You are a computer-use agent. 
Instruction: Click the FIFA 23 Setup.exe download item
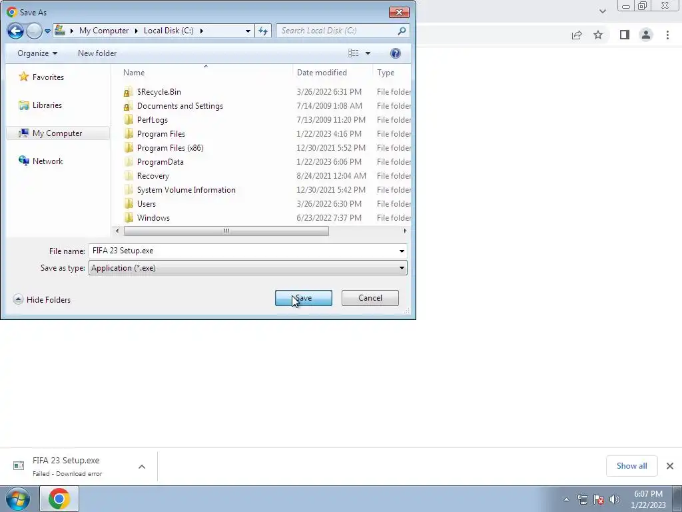[x=65, y=466]
